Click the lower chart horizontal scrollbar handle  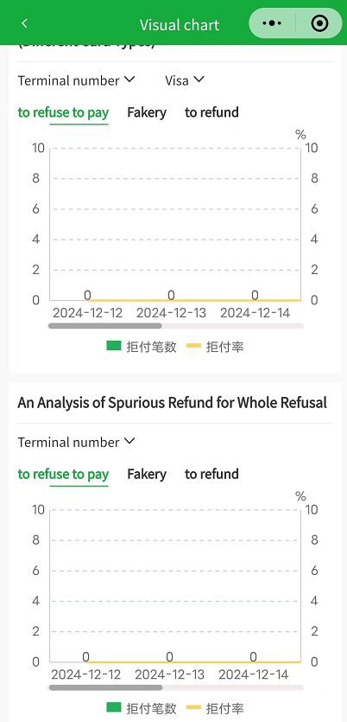(105, 687)
